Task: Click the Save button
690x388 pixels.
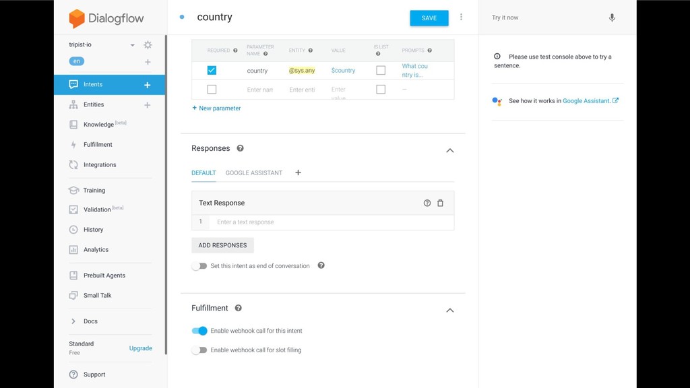Action: (429, 18)
